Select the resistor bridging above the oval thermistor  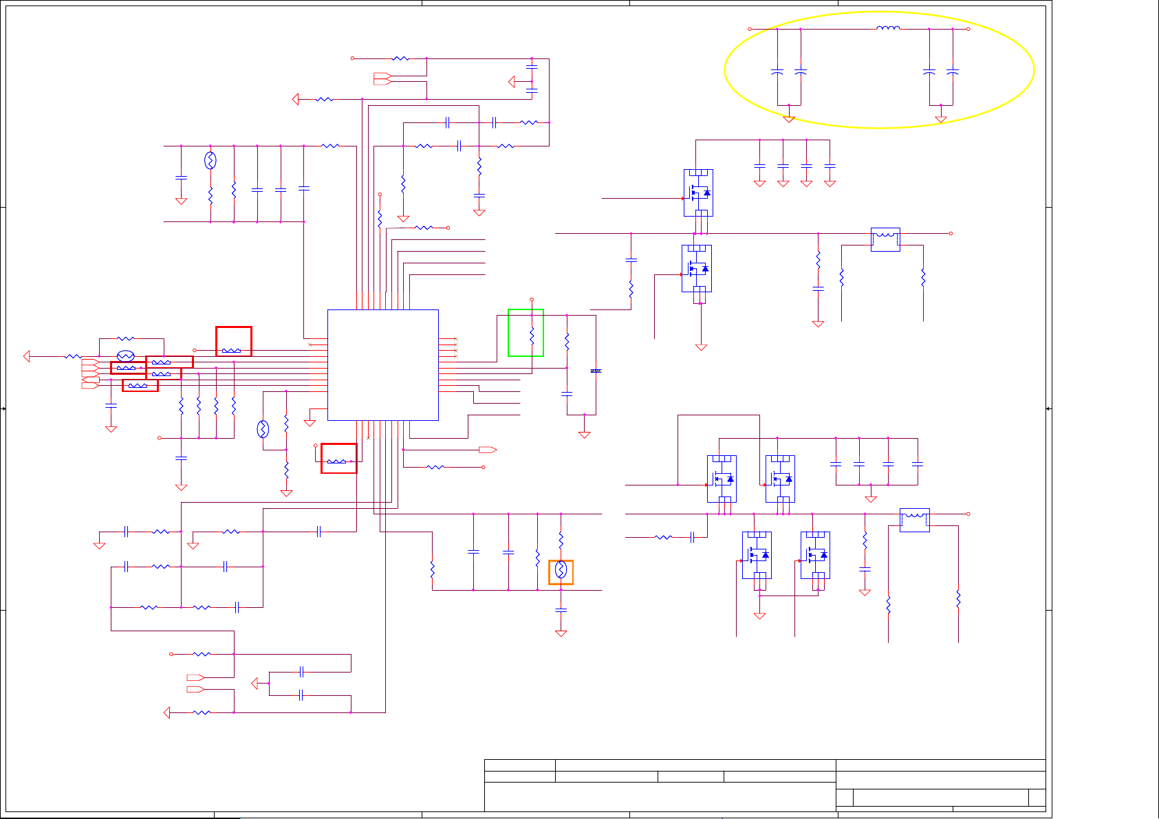(126, 338)
